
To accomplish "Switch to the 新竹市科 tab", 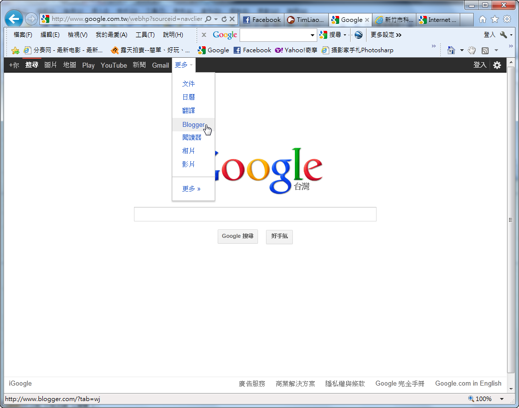I will (x=394, y=20).
